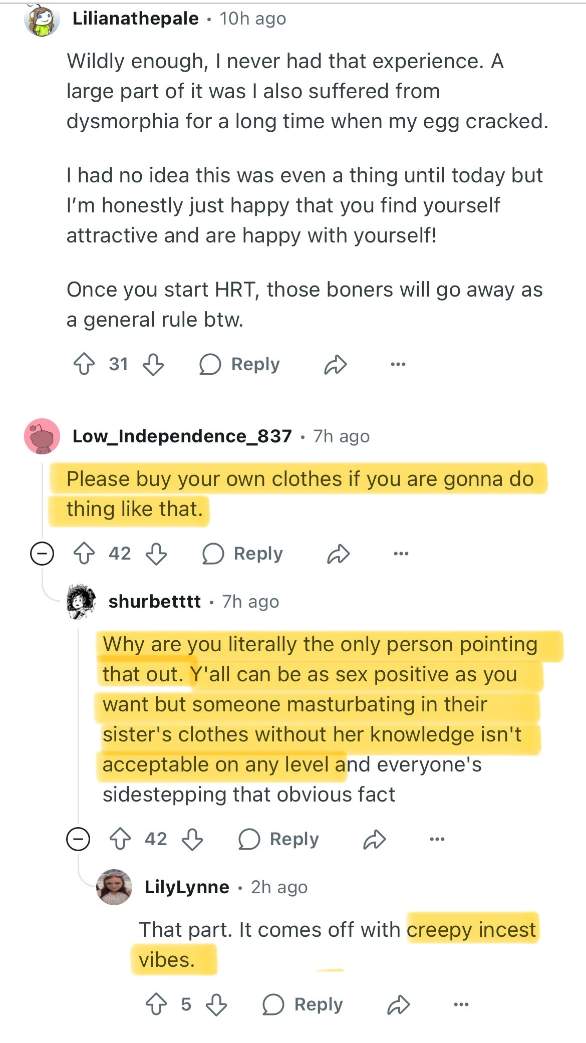Upvote Low_Independence_837's comment
This screenshot has height=1043, width=586.
pyautogui.click(x=84, y=554)
